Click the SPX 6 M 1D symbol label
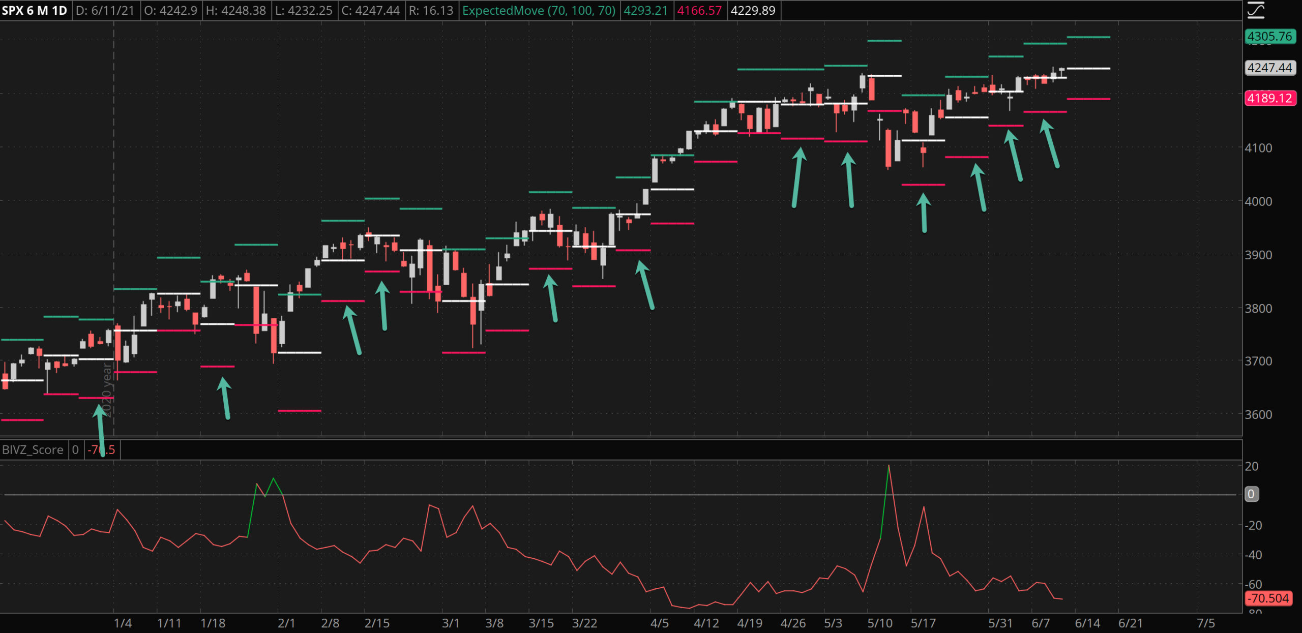The image size is (1302, 633). 35,11
